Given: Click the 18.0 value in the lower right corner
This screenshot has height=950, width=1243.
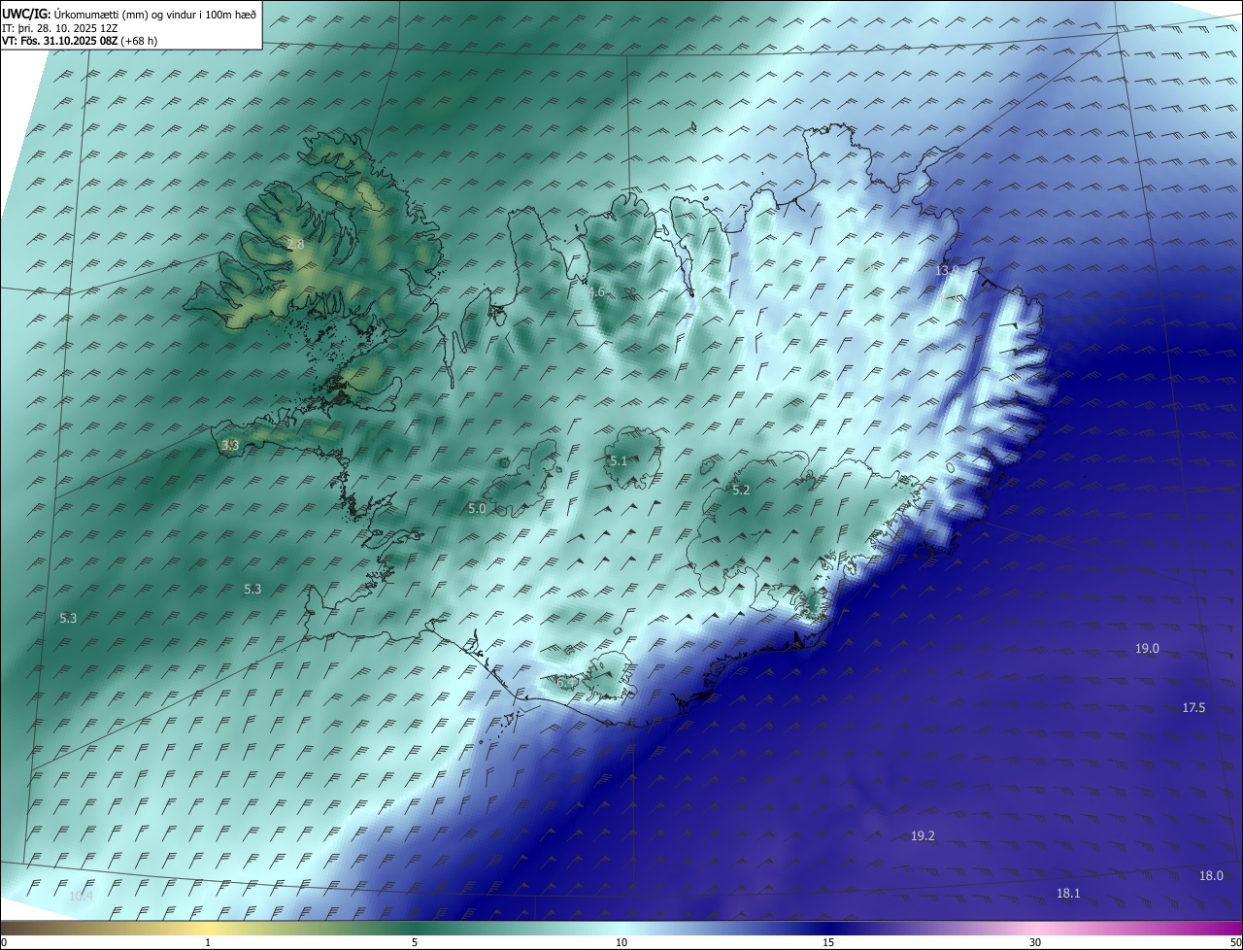Looking at the screenshot, I should point(1211,876).
